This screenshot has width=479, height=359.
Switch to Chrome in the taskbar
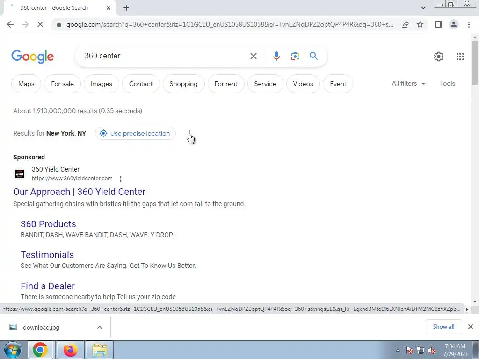pos(40,350)
